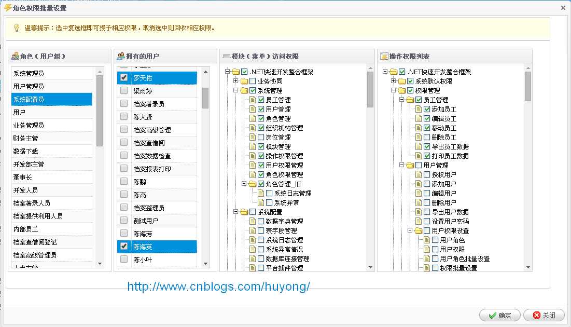Uncheck 添加员工 operation permission
The width and height of the screenshot is (571, 327).
[427, 109]
